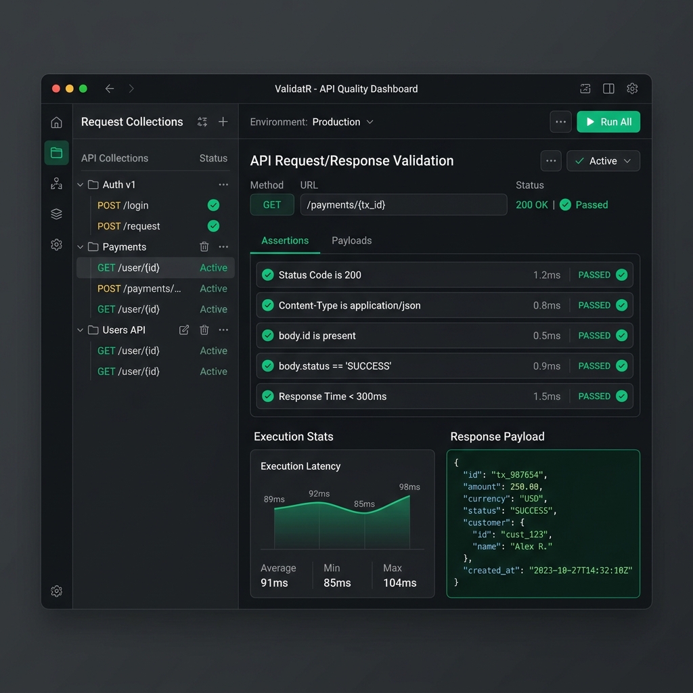The image size is (693, 693).
Task: Open more options for Payments folder
Action: click(x=223, y=246)
